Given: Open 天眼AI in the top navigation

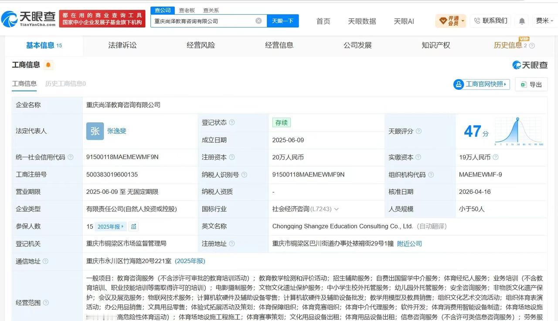Looking at the screenshot, I should point(404,21).
